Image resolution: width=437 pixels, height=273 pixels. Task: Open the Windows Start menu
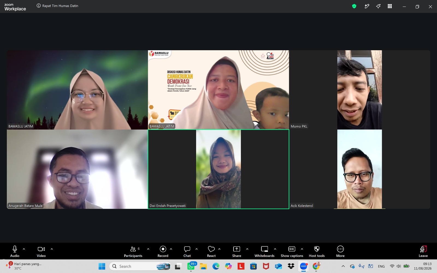[x=102, y=266]
